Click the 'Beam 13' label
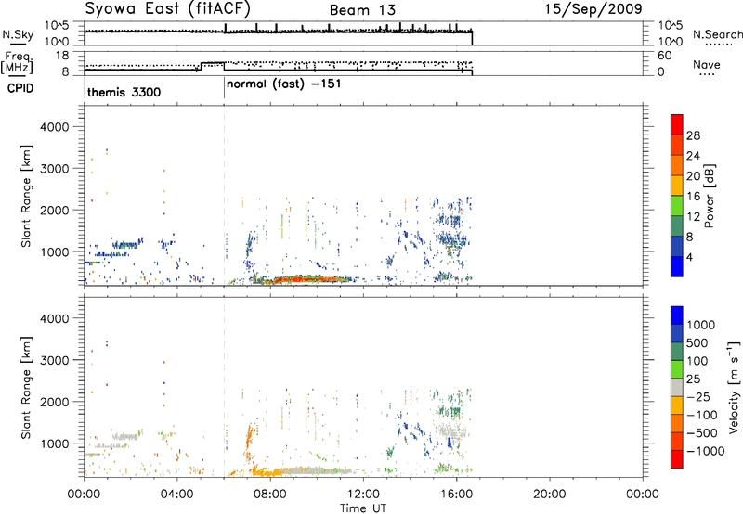The width and height of the screenshot is (743, 514). pos(362,10)
